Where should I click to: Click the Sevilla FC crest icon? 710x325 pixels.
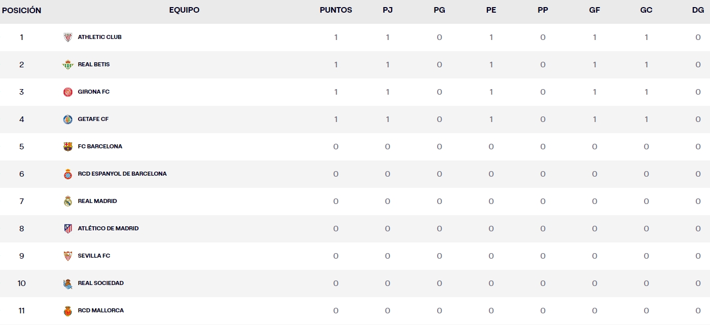(x=68, y=256)
